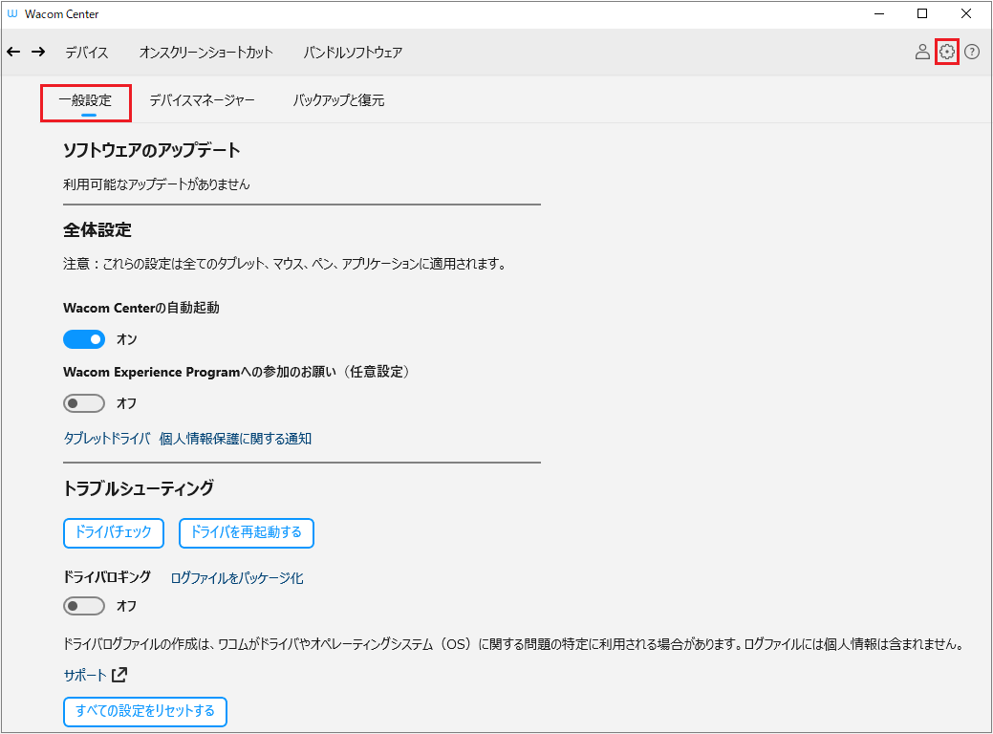Viewport: 993px width, 734px height.
Task: Click the ログファイルをパッケージ化 link
Action: [237, 577]
